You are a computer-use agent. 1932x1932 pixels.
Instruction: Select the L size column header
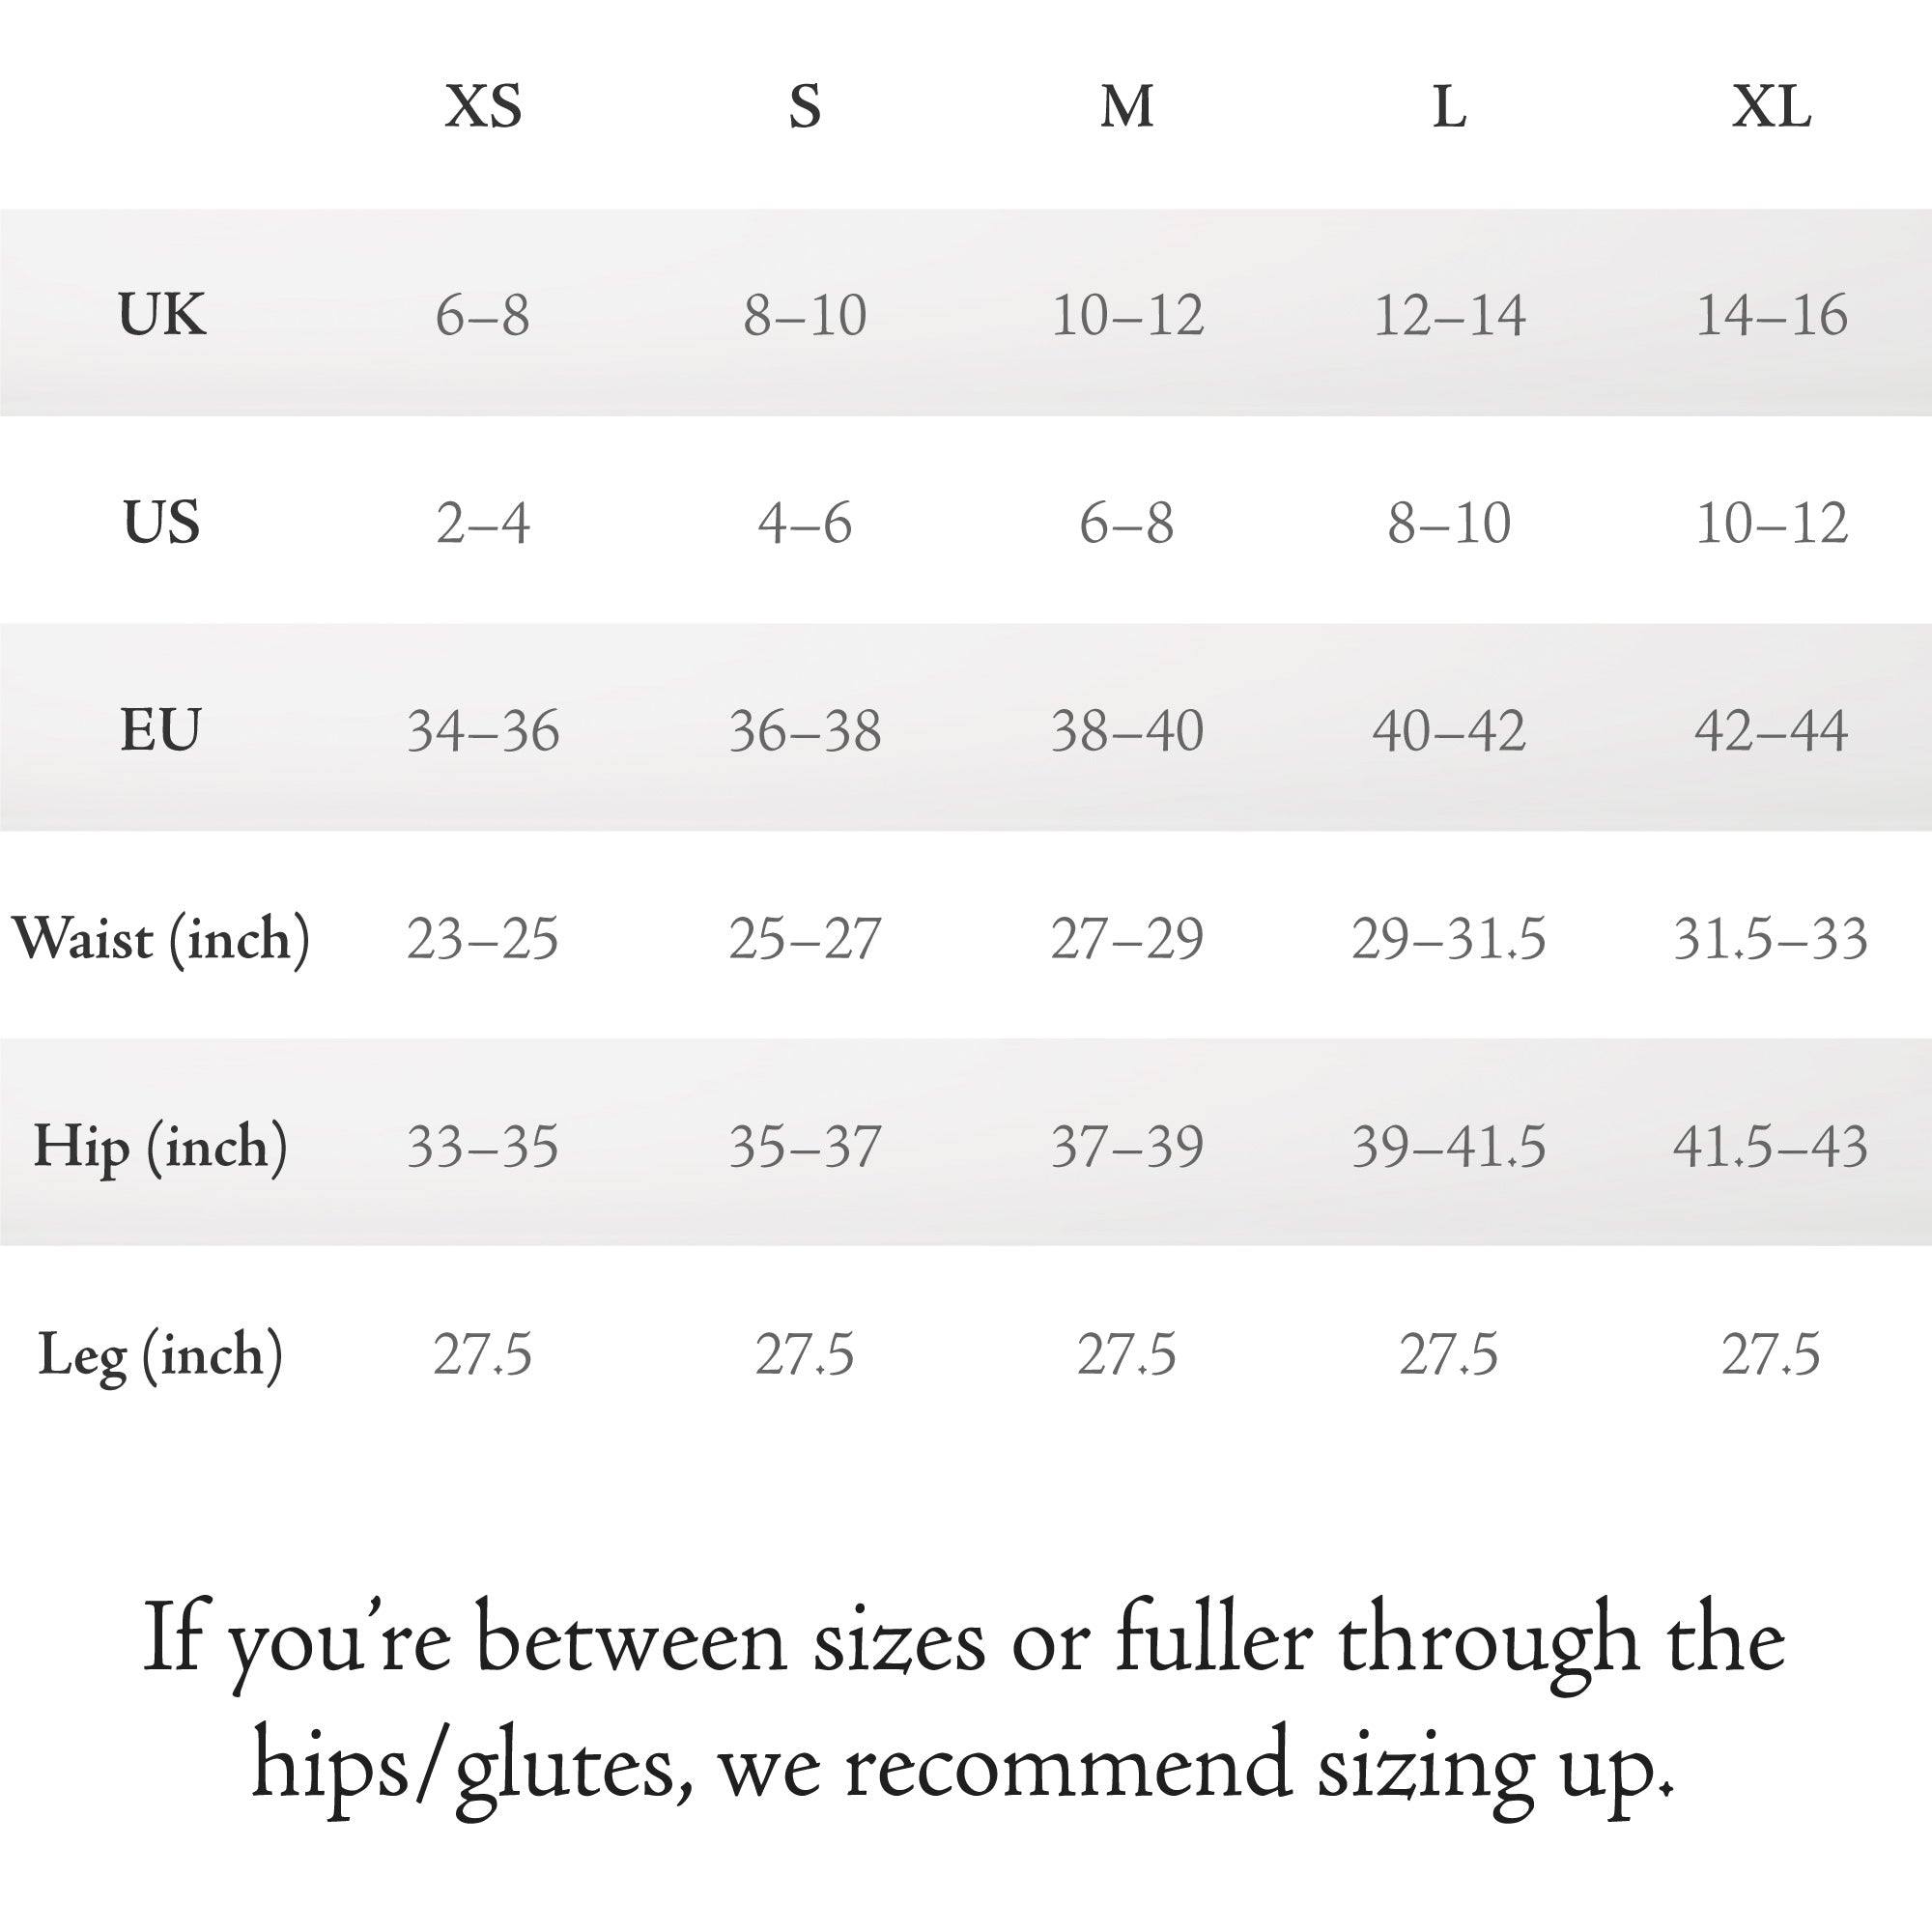tap(1449, 106)
